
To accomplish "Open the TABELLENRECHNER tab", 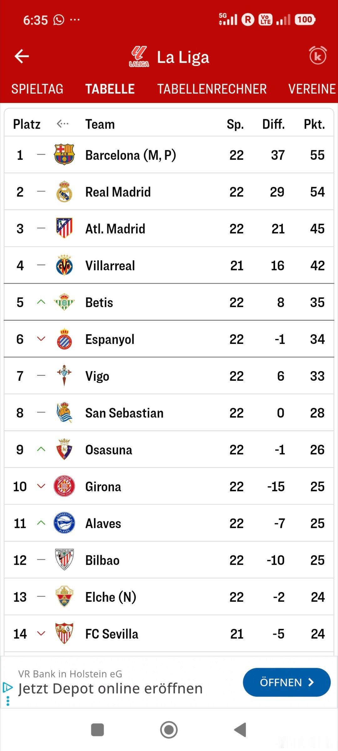I will (212, 89).
